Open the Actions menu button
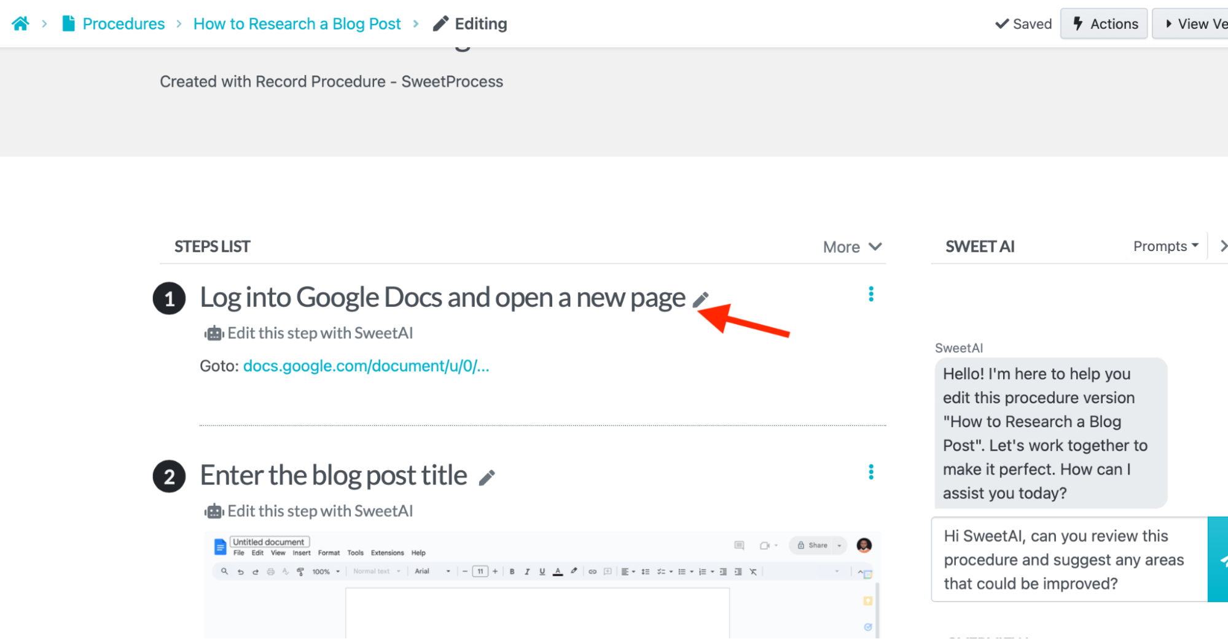Viewport: 1228px width, 639px height. (1104, 24)
